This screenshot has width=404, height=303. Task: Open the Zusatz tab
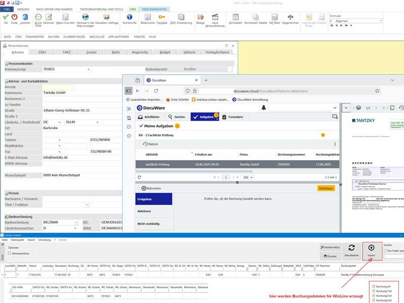[x=91, y=53]
